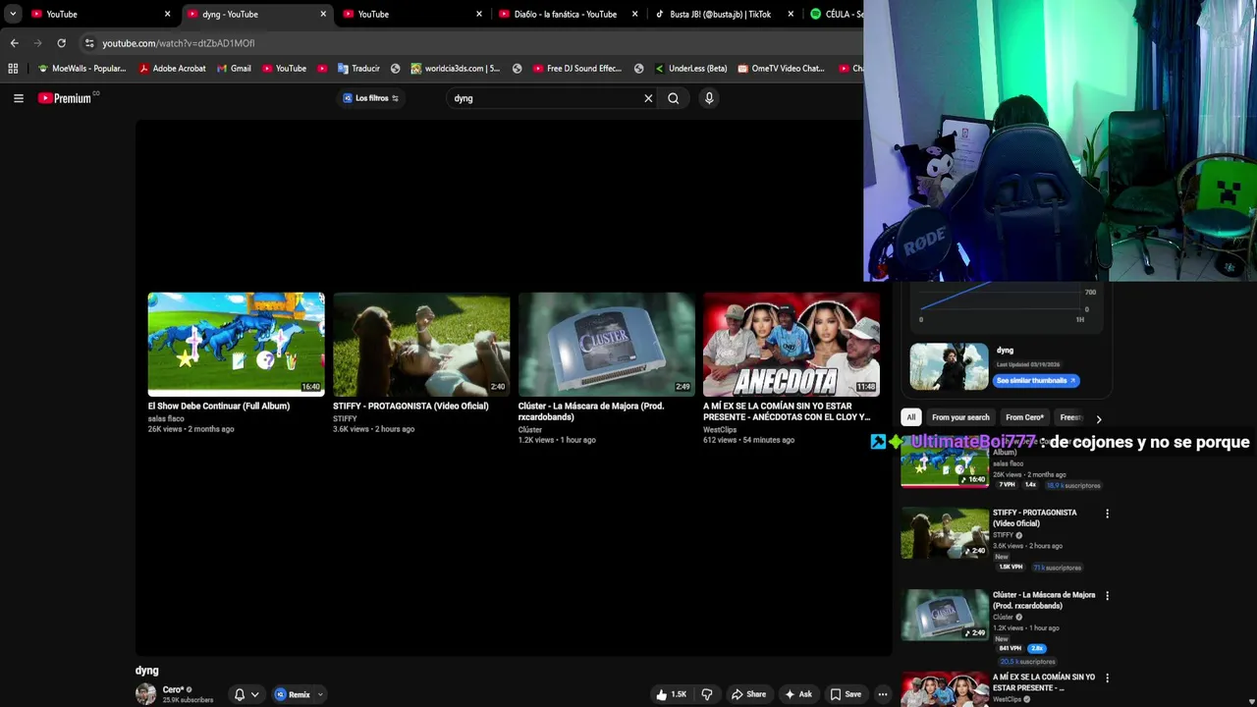The height and width of the screenshot is (707, 1257).
Task: Switch to the CÉULA tab
Action: [x=835, y=14]
